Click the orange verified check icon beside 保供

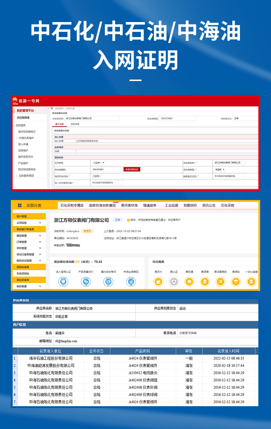pos(128,220)
